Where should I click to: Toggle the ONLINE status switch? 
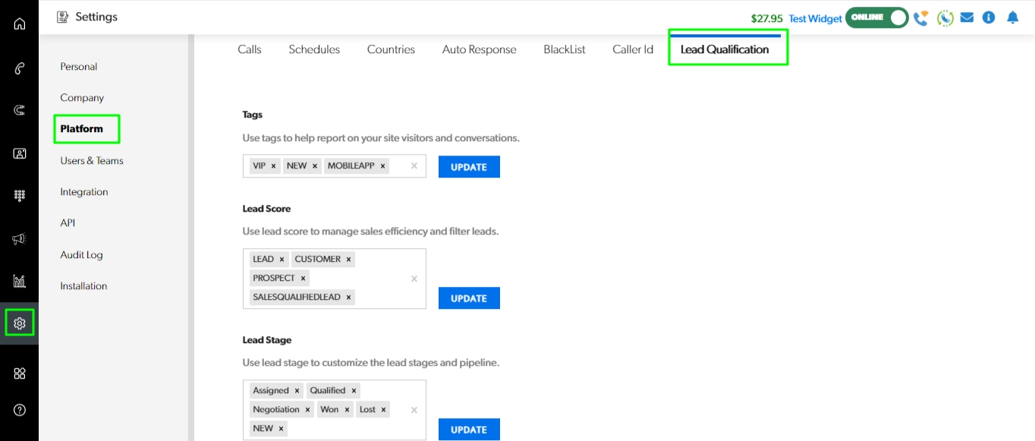[x=876, y=17]
